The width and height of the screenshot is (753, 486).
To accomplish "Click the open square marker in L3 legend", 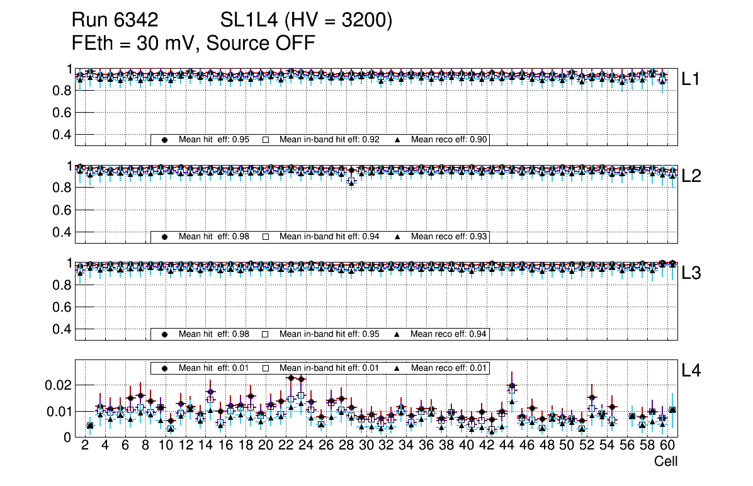I will pos(266,334).
